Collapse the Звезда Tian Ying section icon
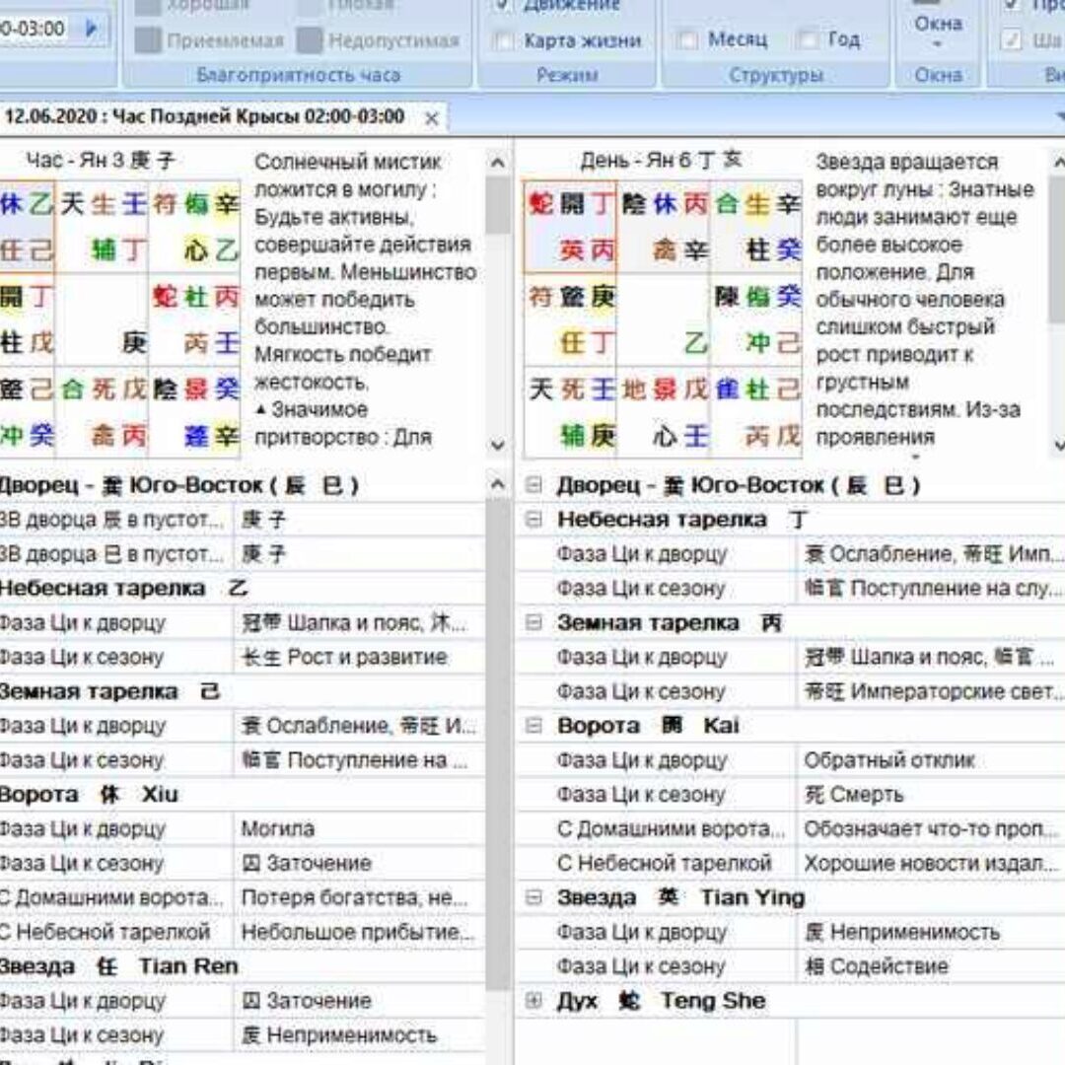This screenshot has width=1065, height=1065. (534, 898)
